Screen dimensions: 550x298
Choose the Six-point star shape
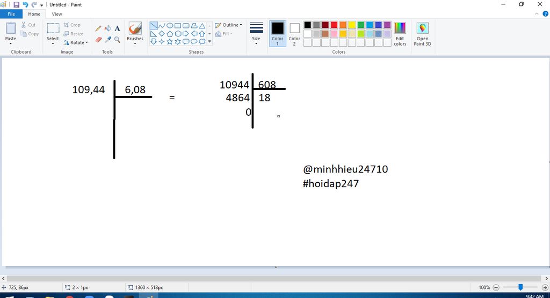[178, 42]
